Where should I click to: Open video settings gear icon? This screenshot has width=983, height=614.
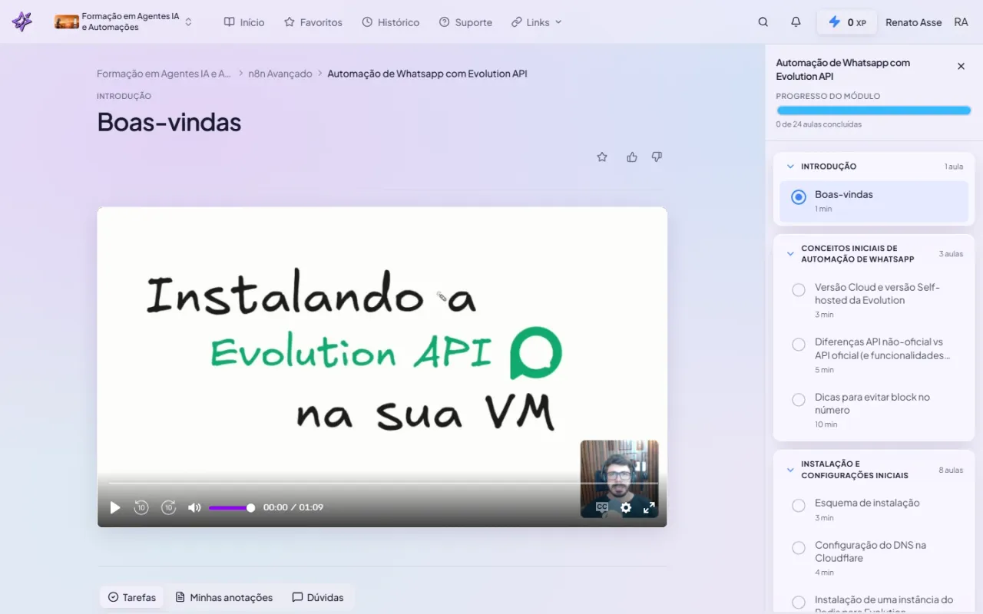pyautogui.click(x=626, y=507)
